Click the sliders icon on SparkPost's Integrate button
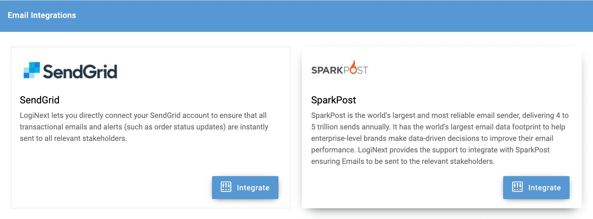 (517, 187)
